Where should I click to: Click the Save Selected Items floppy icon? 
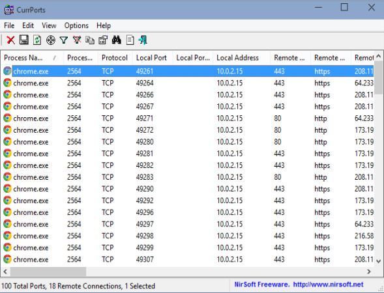pyautogui.click(x=23, y=40)
